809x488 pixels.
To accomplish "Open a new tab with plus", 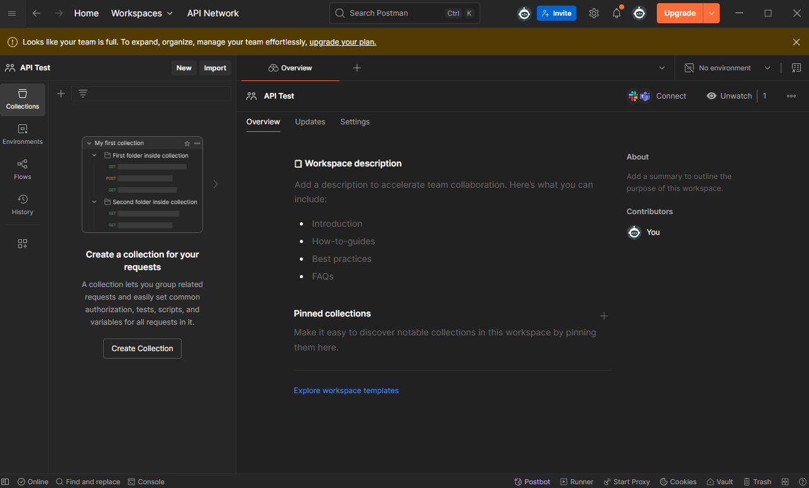I will 357,68.
